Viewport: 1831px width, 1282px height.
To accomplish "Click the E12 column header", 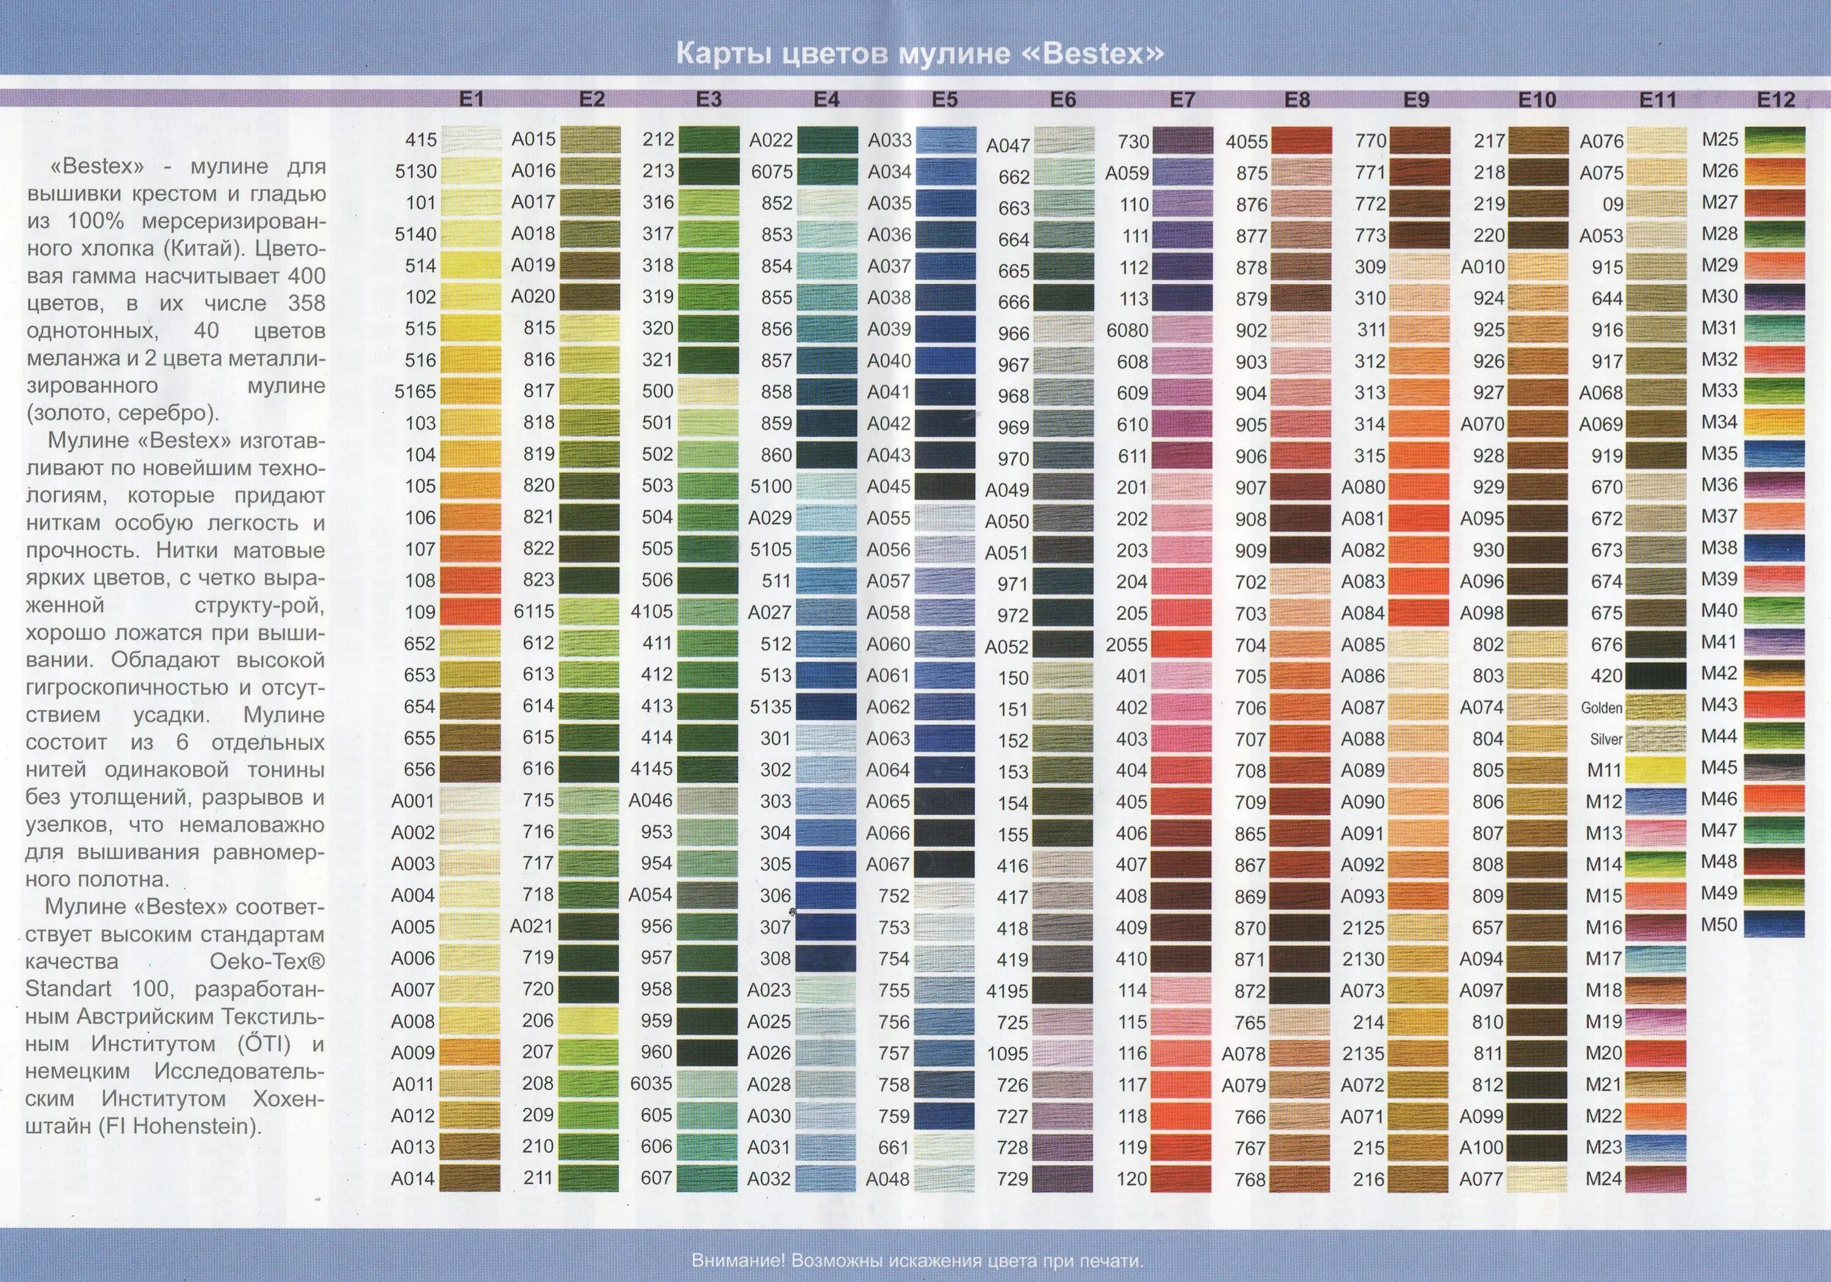I will (1776, 99).
